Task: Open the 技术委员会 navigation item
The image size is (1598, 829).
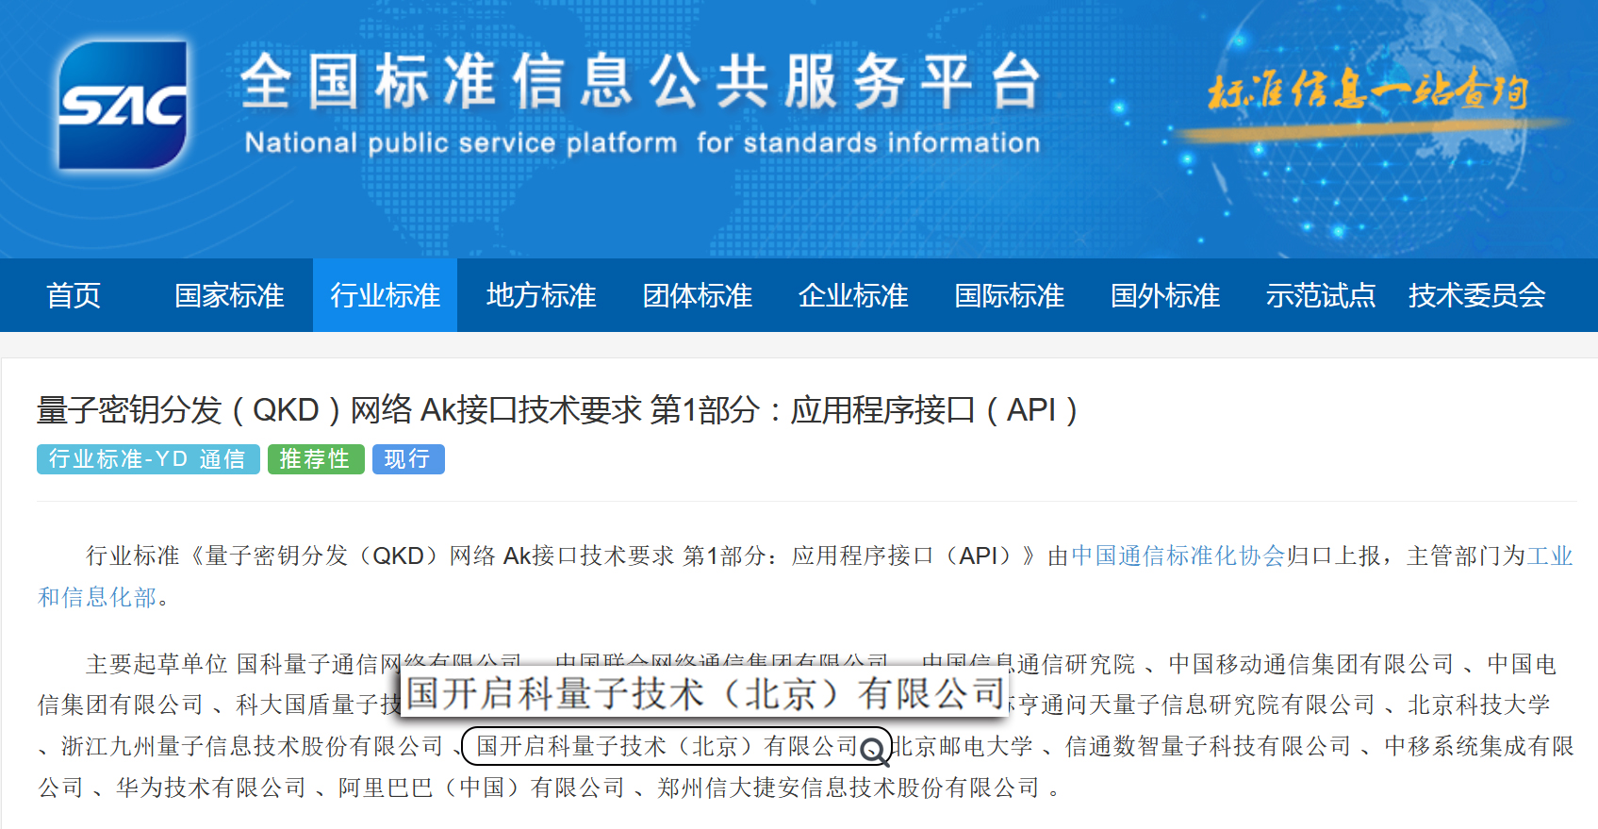Action: point(1477,295)
